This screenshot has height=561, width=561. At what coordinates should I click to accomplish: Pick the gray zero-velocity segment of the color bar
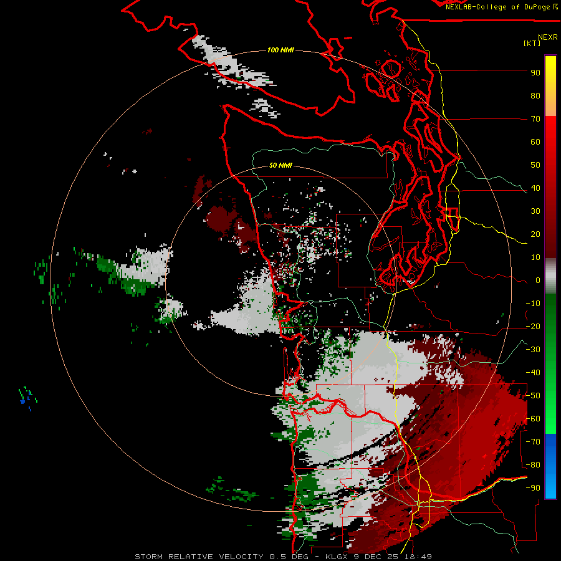pyautogui.click(x=550, y=276)
